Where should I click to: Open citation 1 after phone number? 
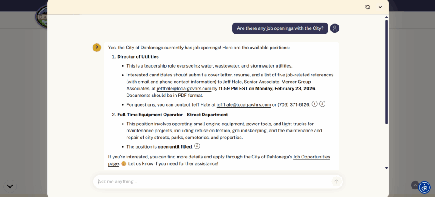[x=314, y=104]
